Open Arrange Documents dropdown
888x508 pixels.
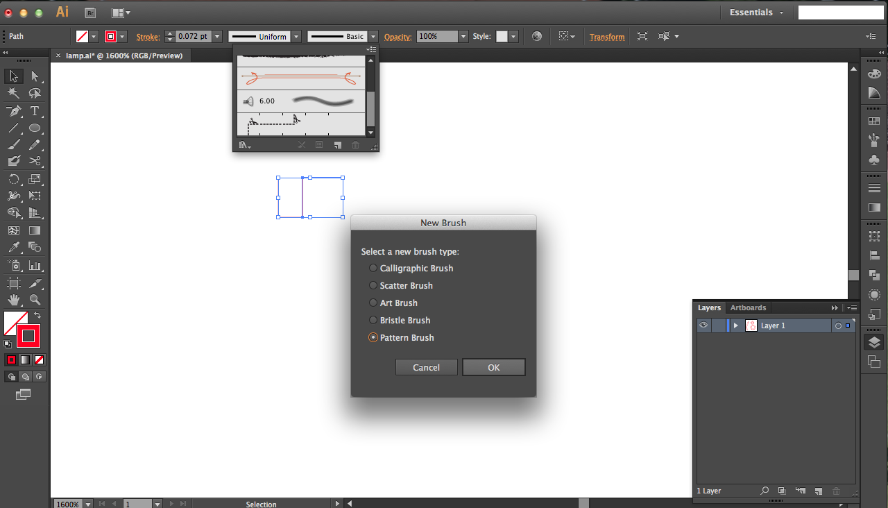[x=121, y=12]
